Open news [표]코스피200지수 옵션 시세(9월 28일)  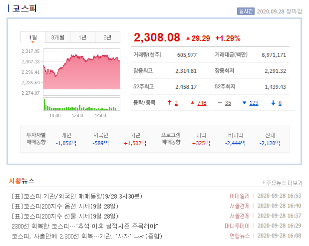(x=65, y=206)
